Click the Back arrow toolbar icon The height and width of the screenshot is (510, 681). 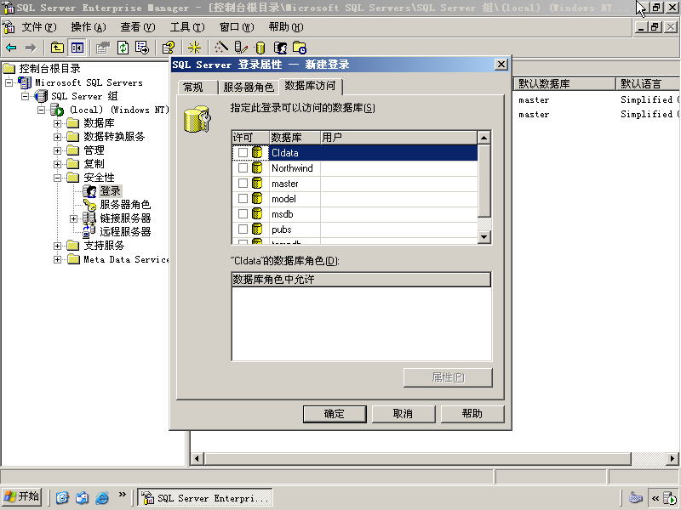[11, 48]
